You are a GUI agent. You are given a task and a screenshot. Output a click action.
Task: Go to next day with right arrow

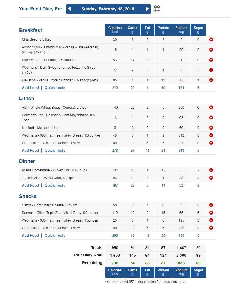point(147,9)
